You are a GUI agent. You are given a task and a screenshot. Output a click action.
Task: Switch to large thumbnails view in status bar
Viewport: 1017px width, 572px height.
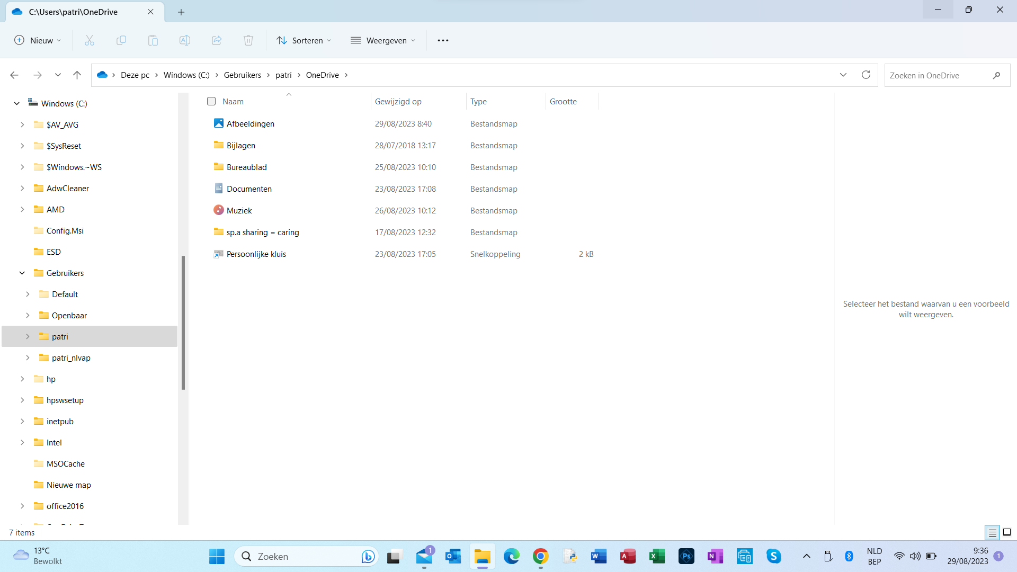click(x=1007, y=532)
